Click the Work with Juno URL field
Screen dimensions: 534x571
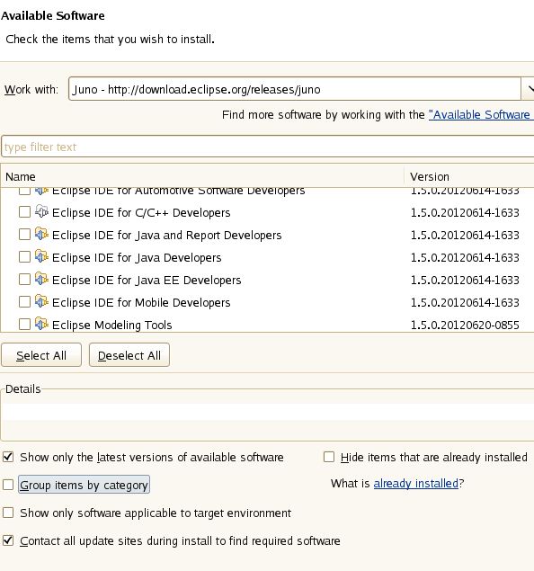[295, 89]
